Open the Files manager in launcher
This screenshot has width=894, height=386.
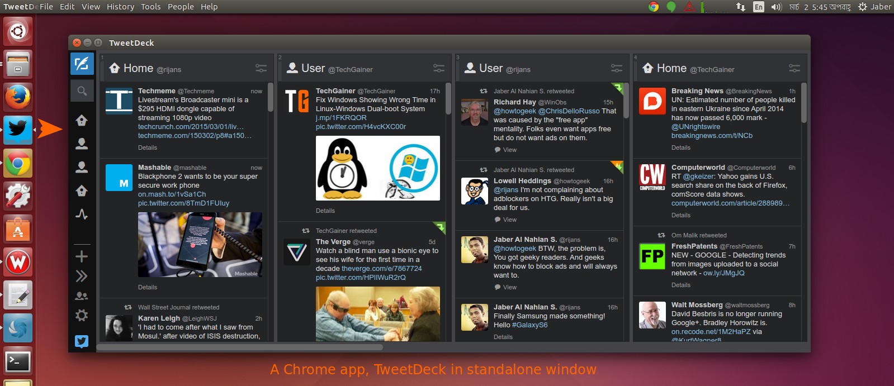(x=18, y=64)
